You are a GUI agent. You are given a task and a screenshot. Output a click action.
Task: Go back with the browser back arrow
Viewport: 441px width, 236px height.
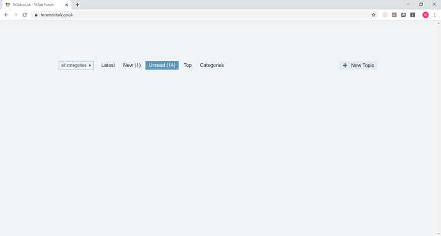6,15
